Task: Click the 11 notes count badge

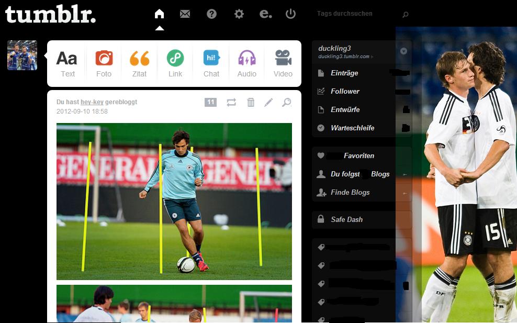Action: [211, 102]
